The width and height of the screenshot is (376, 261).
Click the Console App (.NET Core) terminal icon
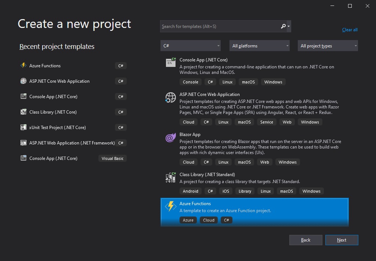pyautogui.click(x=170, y=62)
